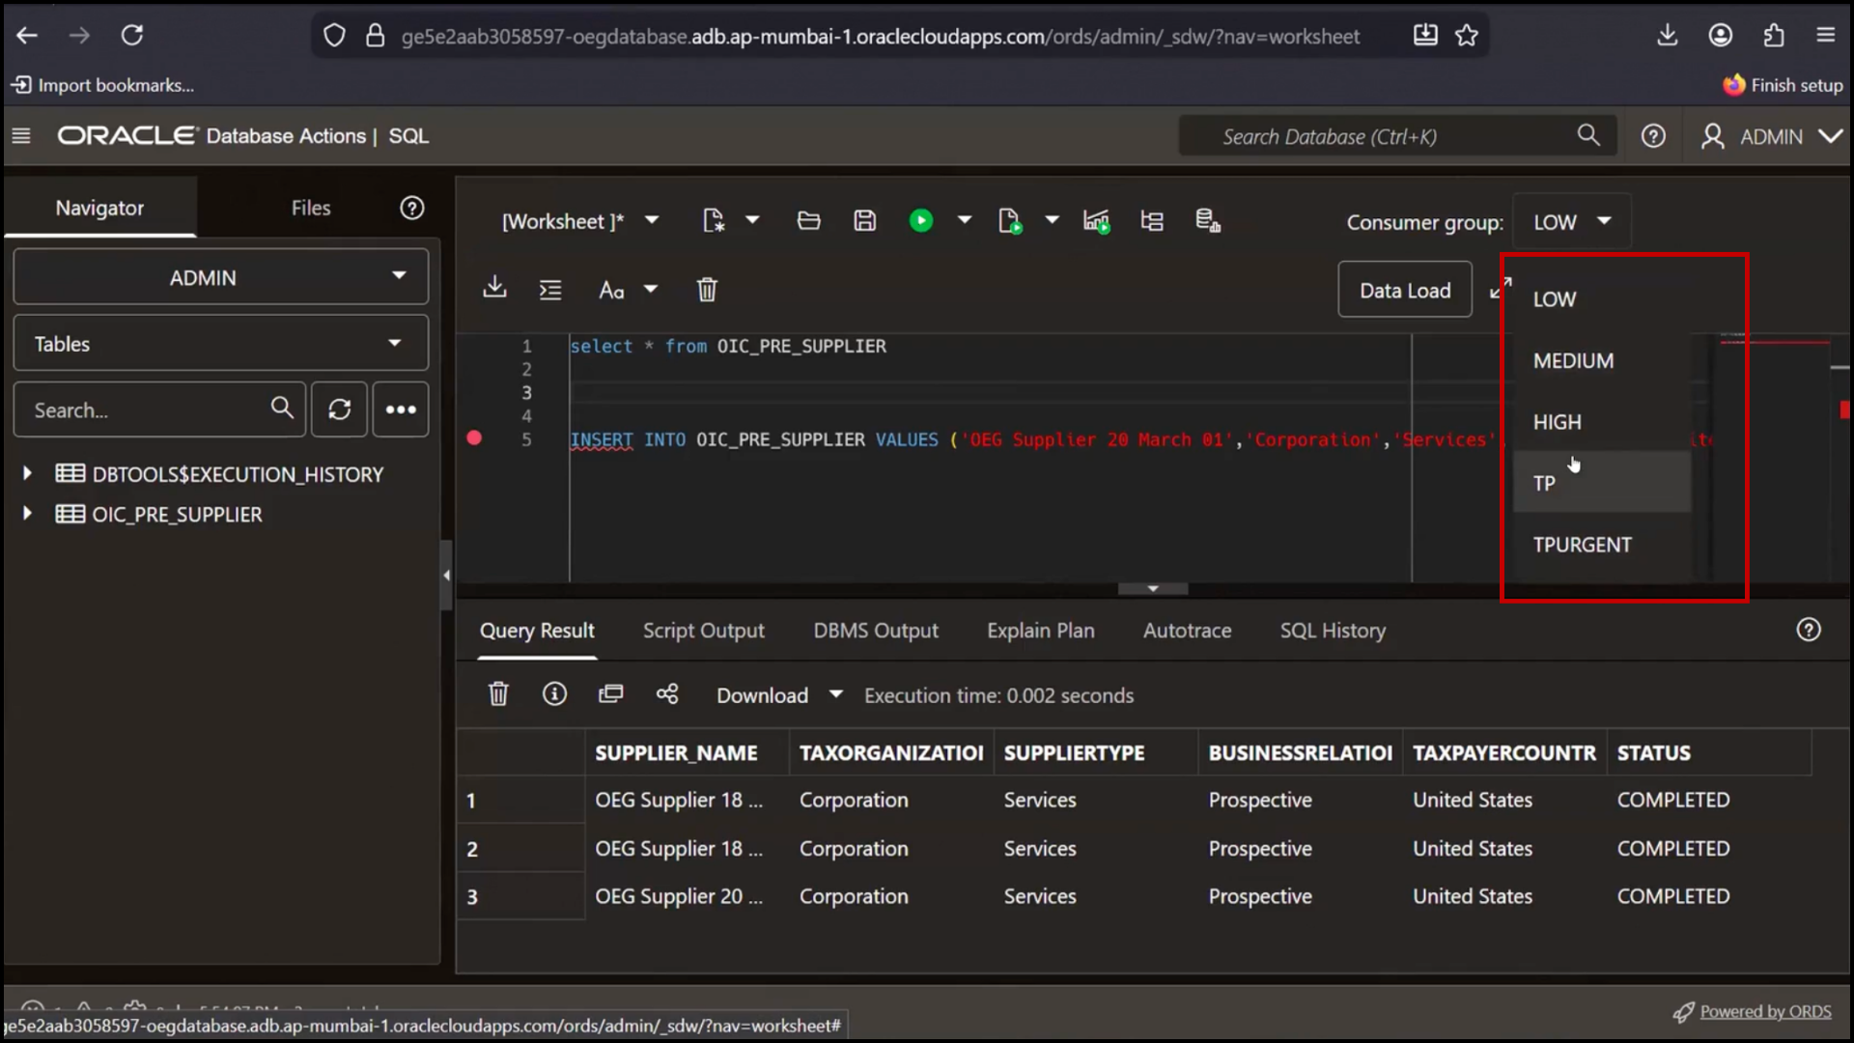
Task: Click the share result icon
Action: pos(667,694)
